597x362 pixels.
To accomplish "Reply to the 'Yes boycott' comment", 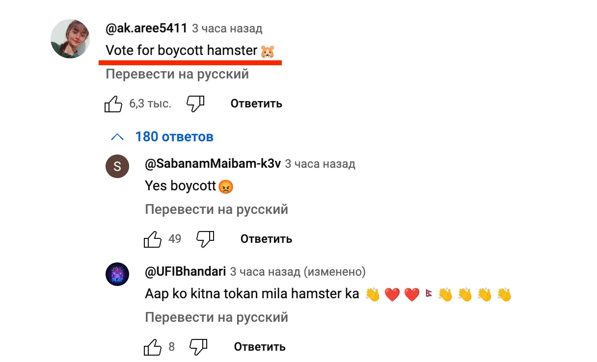I will pos(266,239).
